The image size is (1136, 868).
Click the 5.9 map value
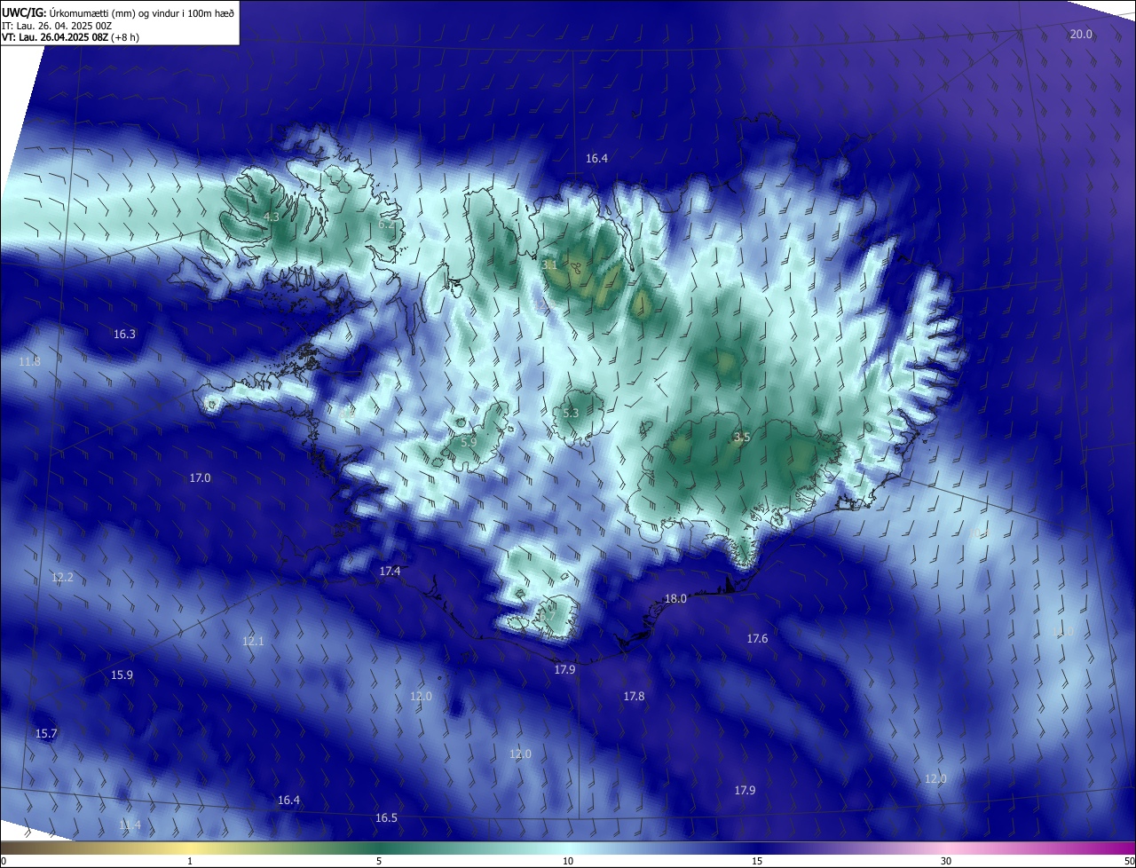(469, 442)
